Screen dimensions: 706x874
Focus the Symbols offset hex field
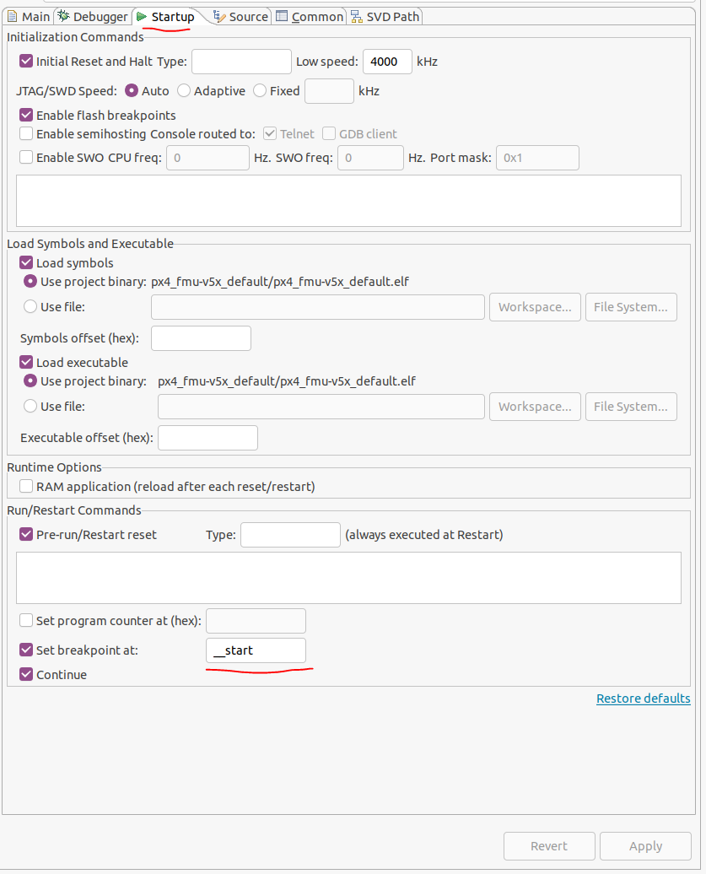[201, 338]
